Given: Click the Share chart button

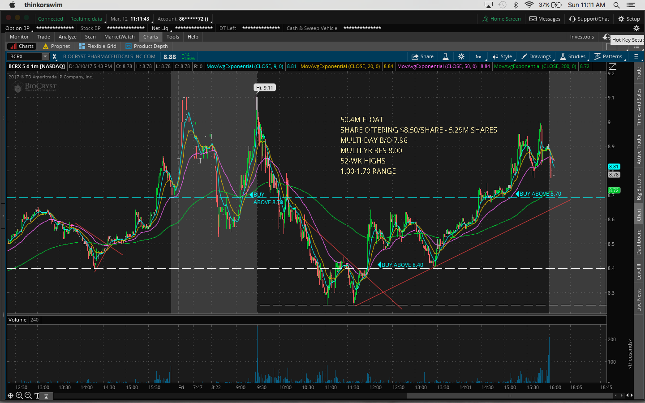Looking at the screenshot, I should tap(422, 56).
